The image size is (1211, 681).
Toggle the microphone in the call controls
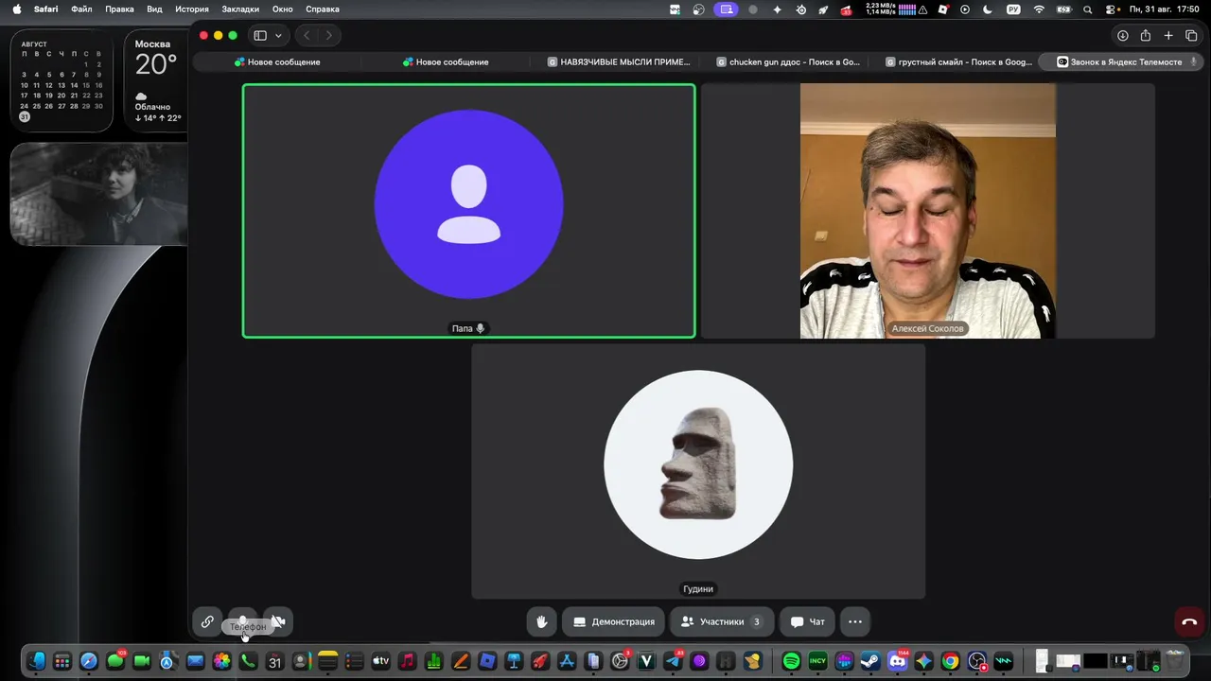[x=242, y=621]
